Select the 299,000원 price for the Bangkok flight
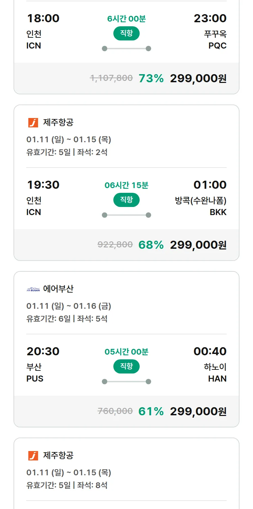The width and height of the screenshot is (253, 509). [198, 245]
